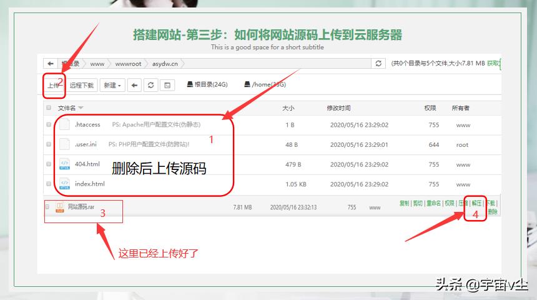Check the box for 网站源码.rar
Screen dimensions: 537x300
click(47, 207)
